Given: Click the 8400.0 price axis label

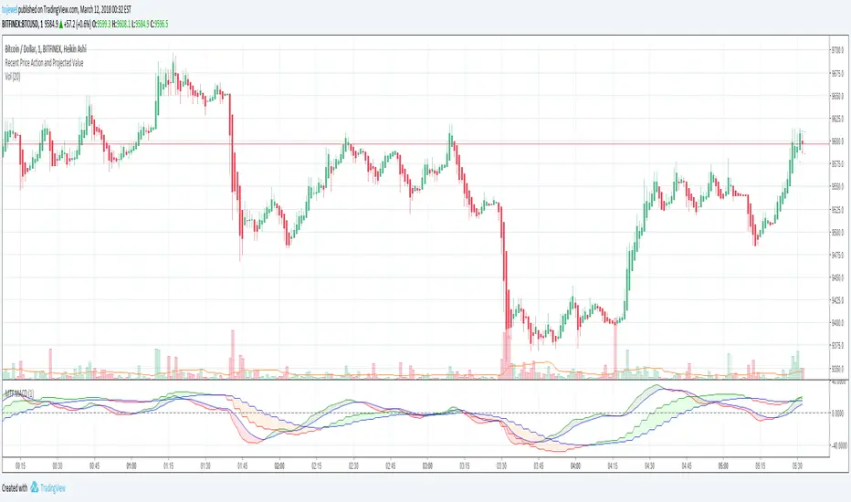Looking at the screenshot, I should [x=835, y=323].
